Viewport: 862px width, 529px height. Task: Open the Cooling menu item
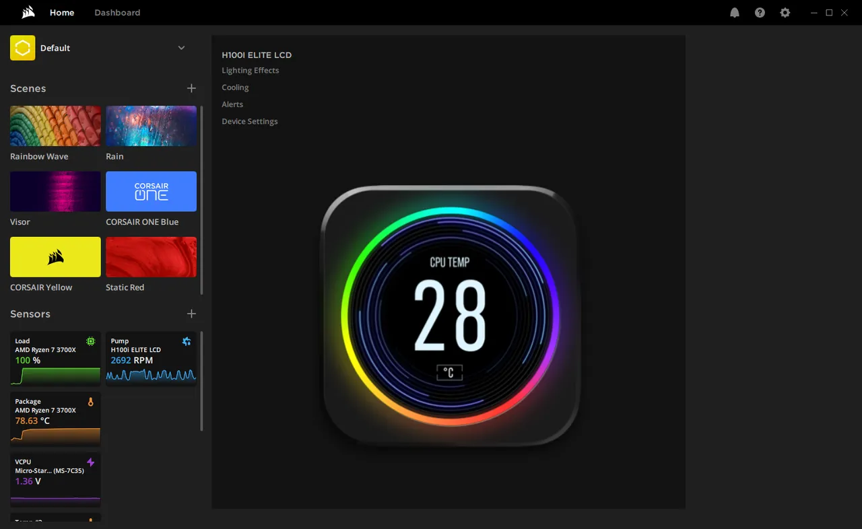pyautogui.click(x=235, y=87)
